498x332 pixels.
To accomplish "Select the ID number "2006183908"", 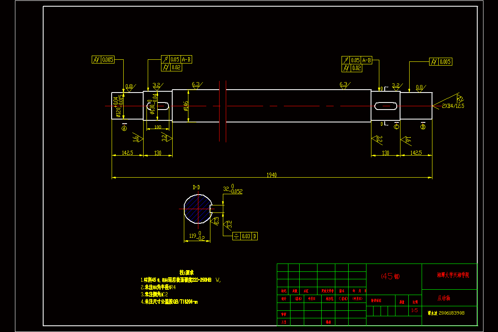I will point(452,313).
